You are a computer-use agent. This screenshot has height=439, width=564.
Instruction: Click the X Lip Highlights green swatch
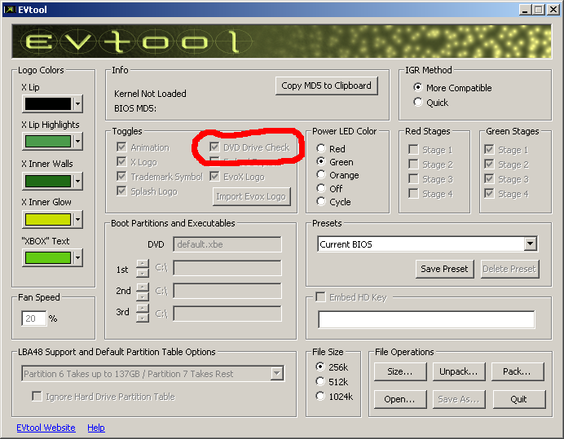click(47, 142)
